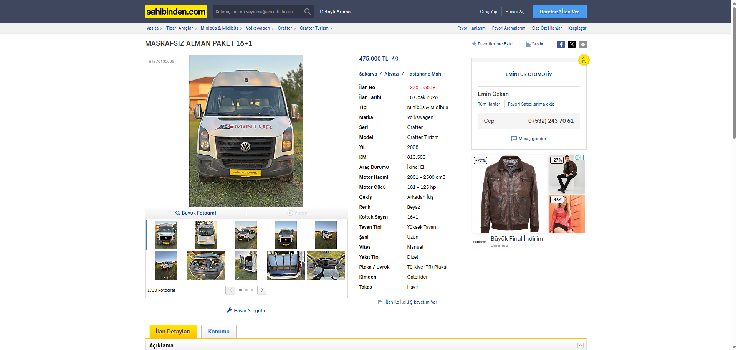Focus the keyword search input field
The width and height of the screenshot is (736, 350).
(x=258, y=12)
